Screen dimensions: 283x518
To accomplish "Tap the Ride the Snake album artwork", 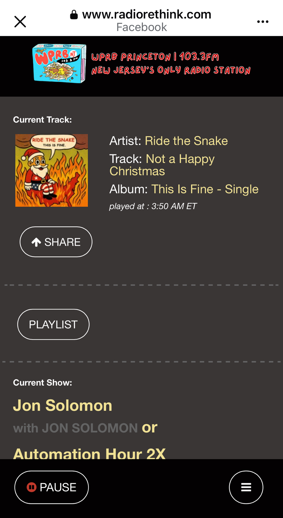I will click(51, 170).
